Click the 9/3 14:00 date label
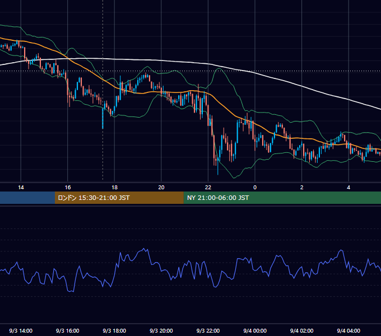This screenshot has width=381, height=336. 21,330
